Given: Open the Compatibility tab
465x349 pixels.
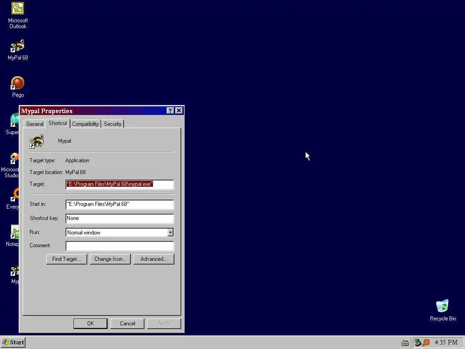Looking at the screenshot, I should click(x=85, y=124).
